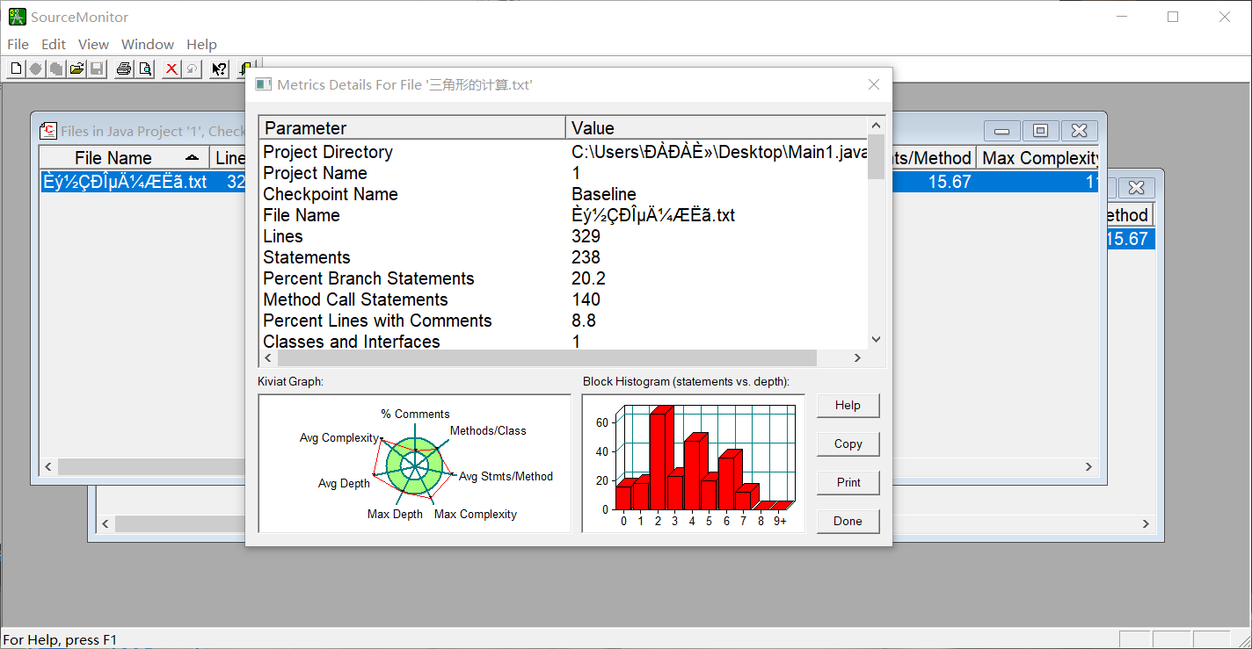Open the View menu
1252x649 pixels.
coord(93,44)
